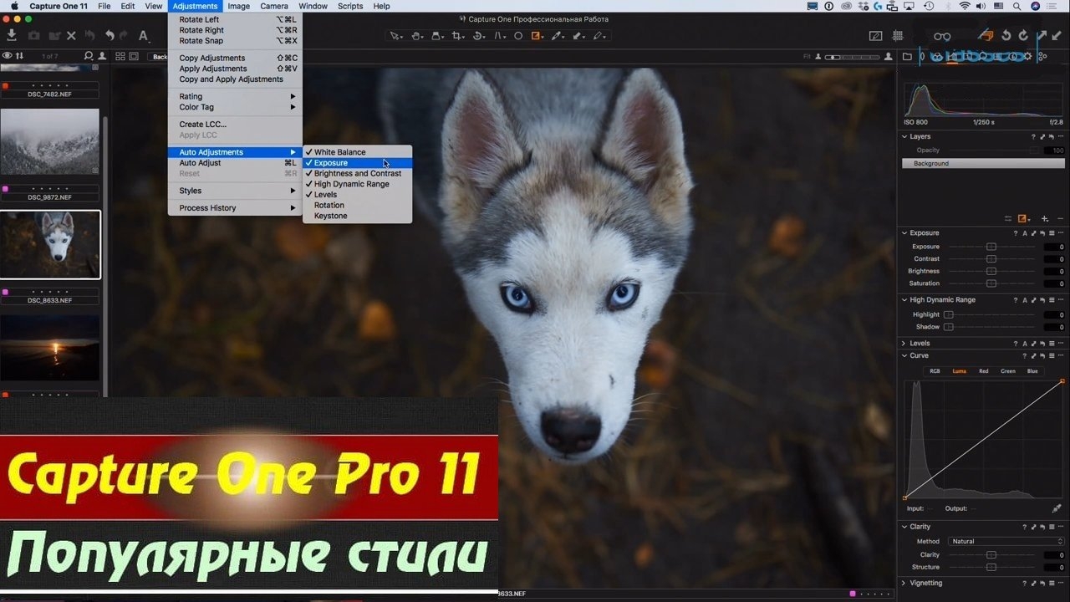
Task: Open Process History submenu
Action: (235, 208)
